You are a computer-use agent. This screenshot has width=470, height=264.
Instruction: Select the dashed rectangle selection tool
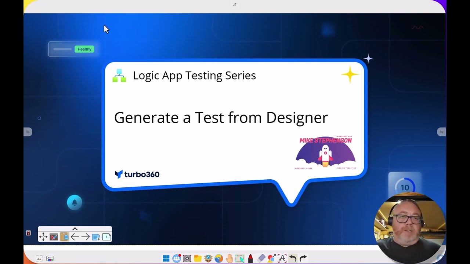(x=240, y=258)
